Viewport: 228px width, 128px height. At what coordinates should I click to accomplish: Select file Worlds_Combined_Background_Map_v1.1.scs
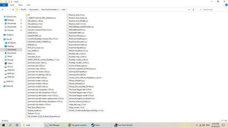(x=85, y=111)
